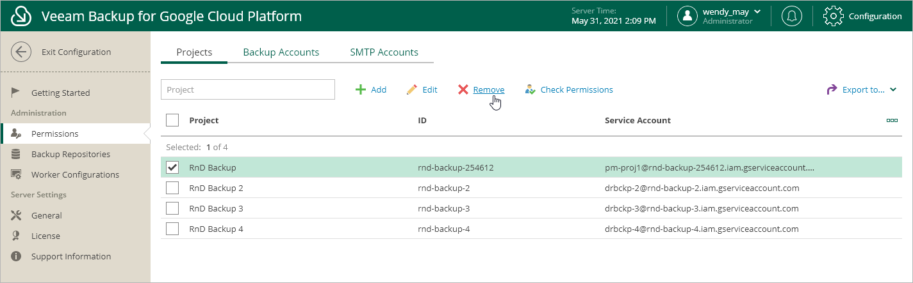
Task: Sort by the Project column header
Action: pos(204,120)
